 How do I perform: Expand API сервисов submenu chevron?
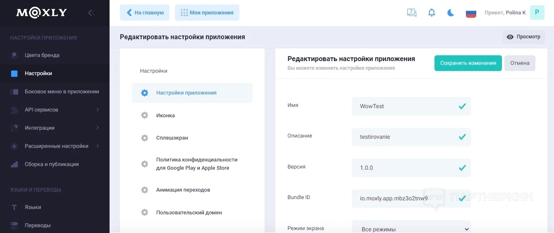(x=98, y=109)
